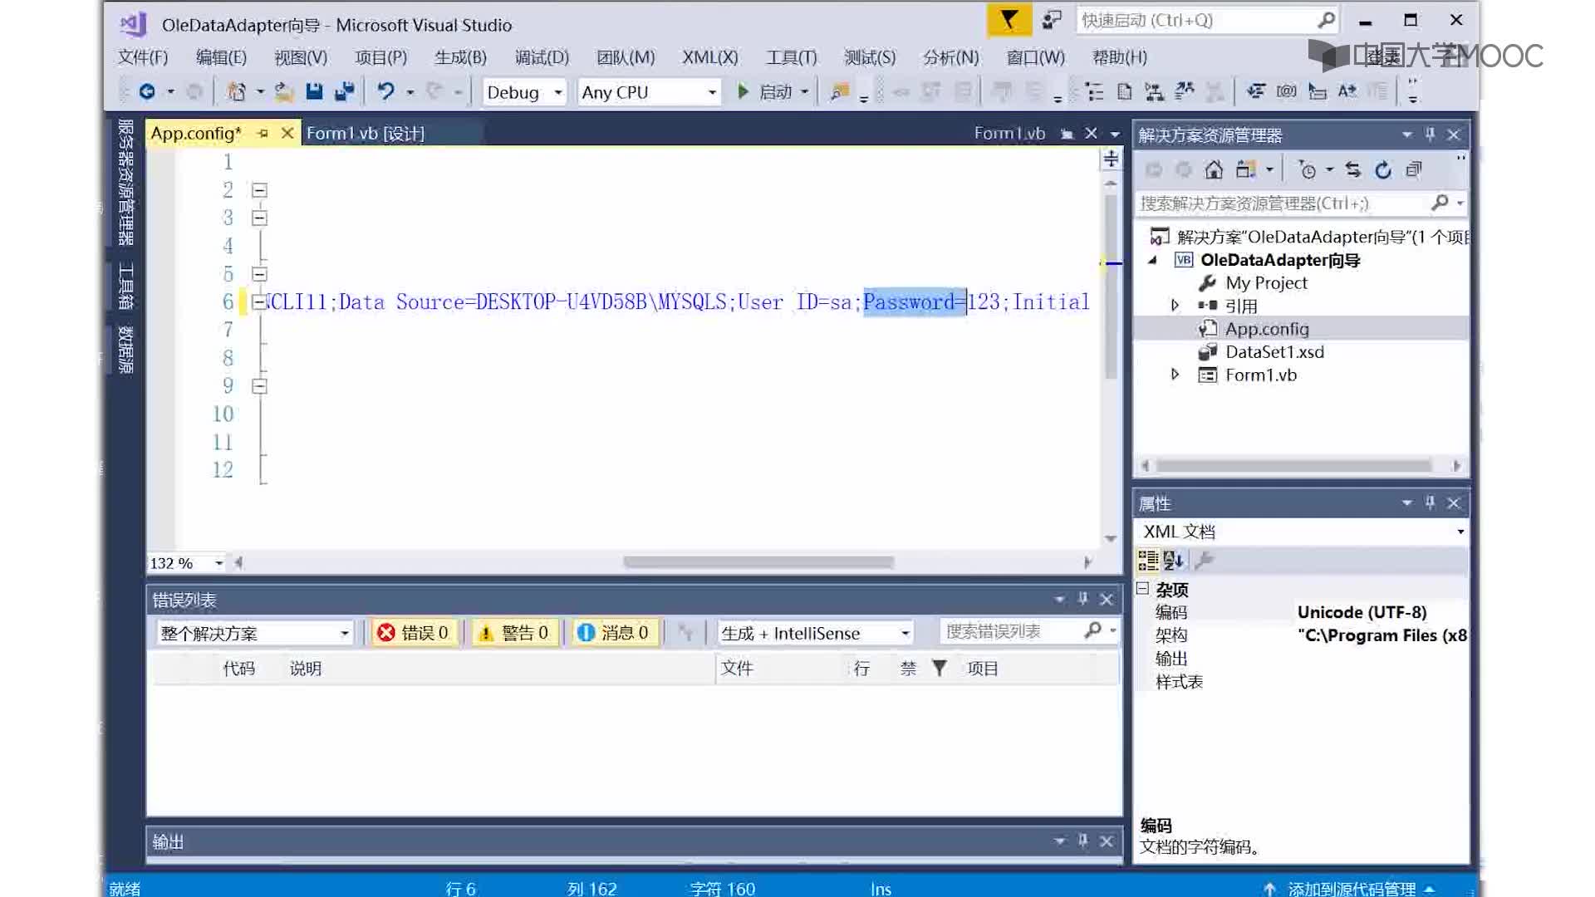The height and width of the screenshot is (897, 1595).
Task: Collapse the 杂项 properties category
Action: [x=1143, y=589]
